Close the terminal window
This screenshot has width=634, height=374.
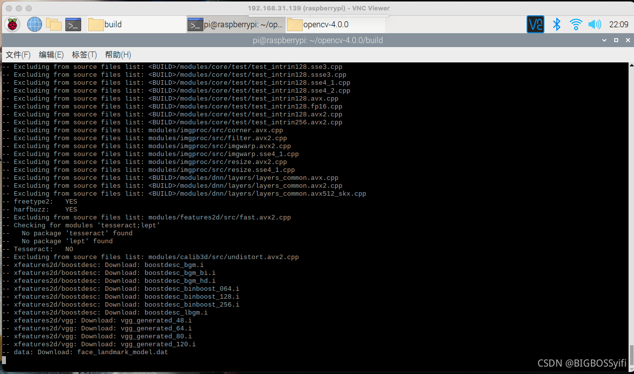pyautogui.click(x=627, y=40)
